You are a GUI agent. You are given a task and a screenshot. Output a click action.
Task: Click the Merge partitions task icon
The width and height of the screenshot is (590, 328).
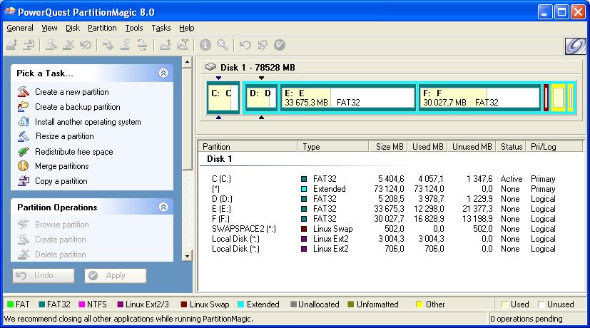24,166
